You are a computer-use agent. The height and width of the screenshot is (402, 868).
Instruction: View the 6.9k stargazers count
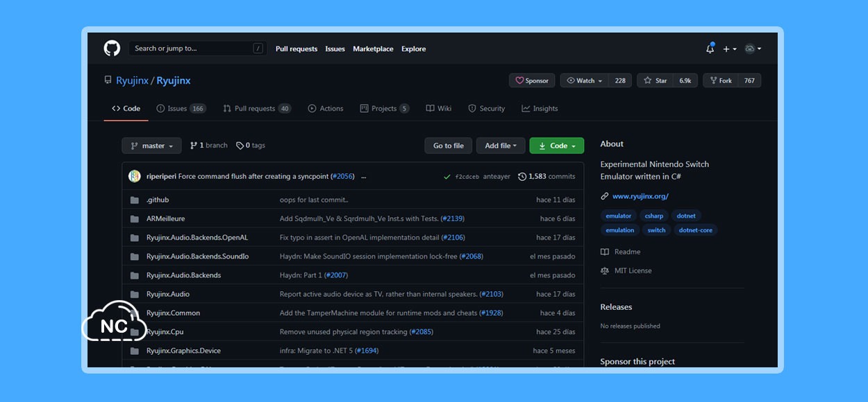pos(685,80)
